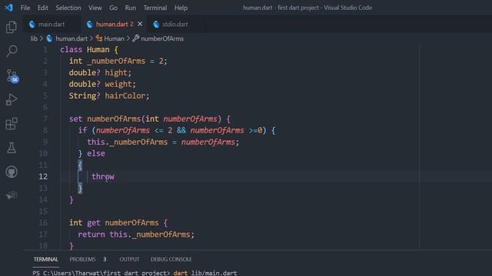Switch to the OUTPUT panel tab
The width and height of the screenshot is (492, 276).
[129, 259]
